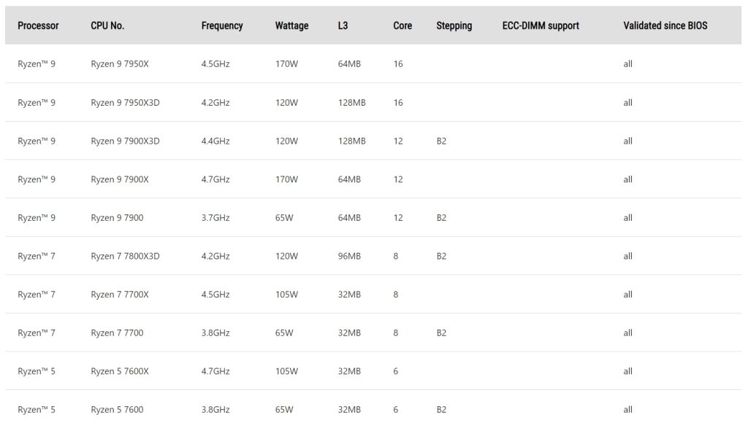Select the Frequency column header
Image resolution: width=748 pixels, height=428 pixels.
point(222,26)
